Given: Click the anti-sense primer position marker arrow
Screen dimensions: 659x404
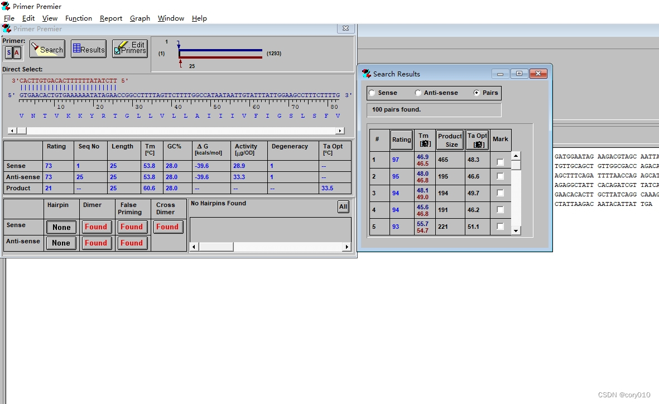Looking at the screenshot, I should click(x=181, y=64).
